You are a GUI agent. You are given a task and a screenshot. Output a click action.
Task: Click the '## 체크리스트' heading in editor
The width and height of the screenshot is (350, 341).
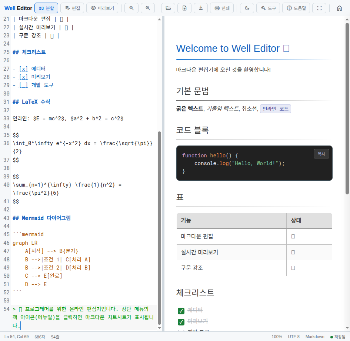tap(29, 52)
